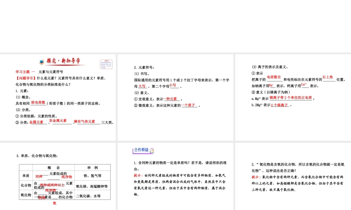Open the slide starting with 2.“氧化物是含氧的化合物
Image resolution: width=351 pixels, height=210 pixels.
point(293,176)
